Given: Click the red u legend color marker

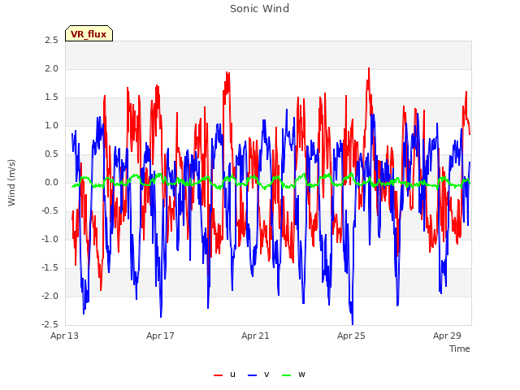Looking at the screenshot, I should (219, 375).
